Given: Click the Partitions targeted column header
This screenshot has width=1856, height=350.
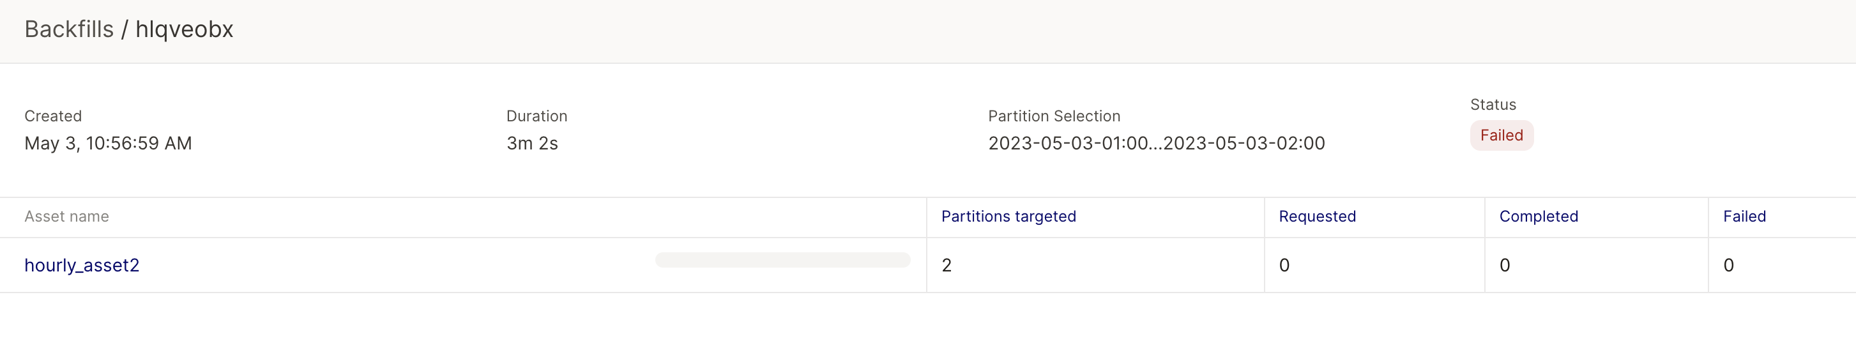Looking at the screenshot, I should click(1008, 217).
